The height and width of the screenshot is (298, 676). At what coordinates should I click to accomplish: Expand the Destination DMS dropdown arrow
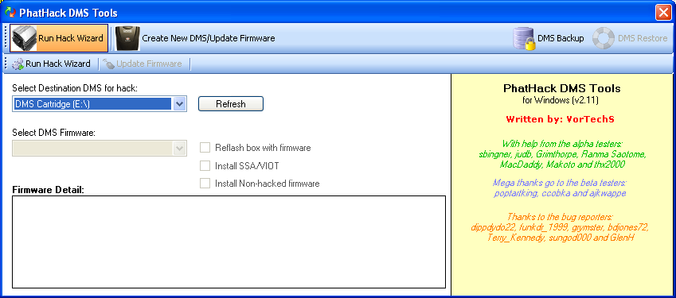(x=179, y=104)
